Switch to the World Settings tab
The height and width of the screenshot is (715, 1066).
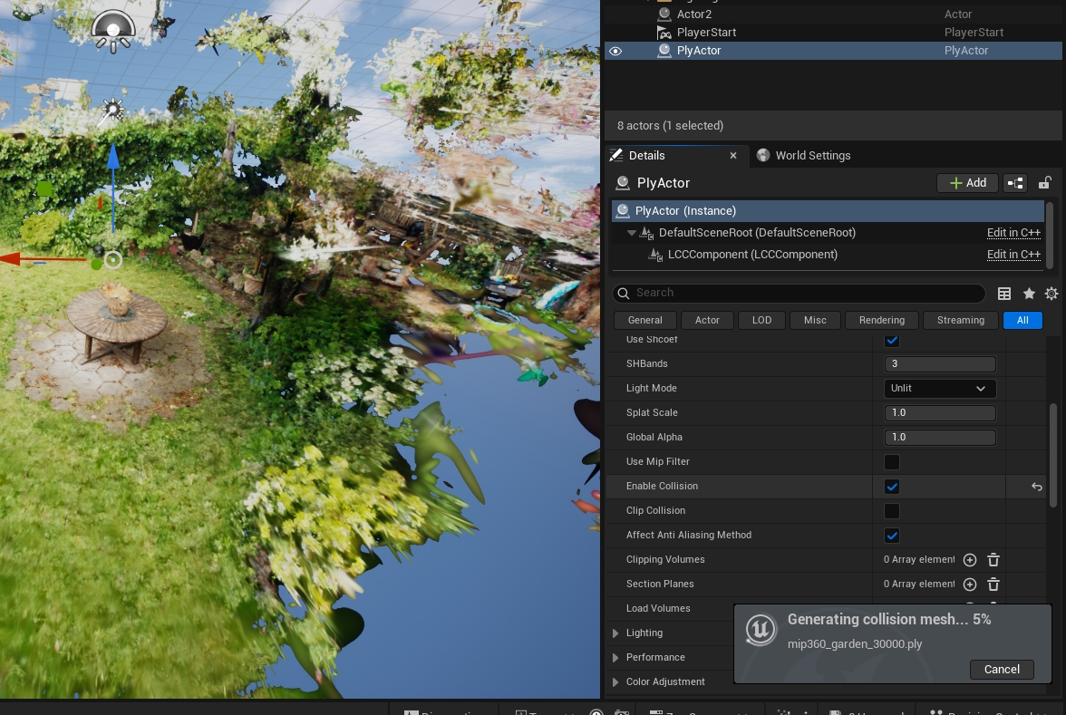[x=803, y=156]
